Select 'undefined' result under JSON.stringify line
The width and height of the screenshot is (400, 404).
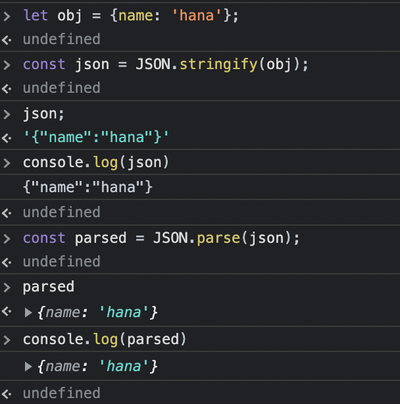62,88
